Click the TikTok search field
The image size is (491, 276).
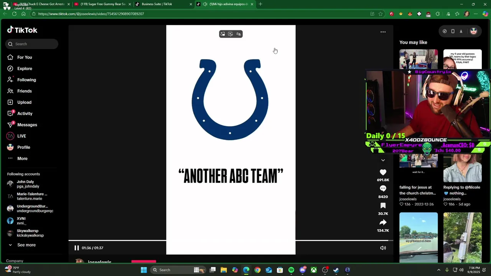tap(32, 44)
